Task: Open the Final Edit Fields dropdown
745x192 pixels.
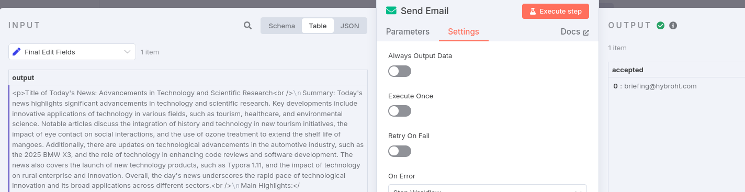Action: (72, 52)
